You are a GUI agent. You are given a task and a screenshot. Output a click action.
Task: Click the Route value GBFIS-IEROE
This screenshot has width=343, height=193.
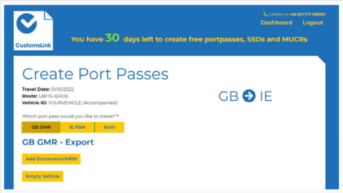pyautogui.click(x=53, y=96)
